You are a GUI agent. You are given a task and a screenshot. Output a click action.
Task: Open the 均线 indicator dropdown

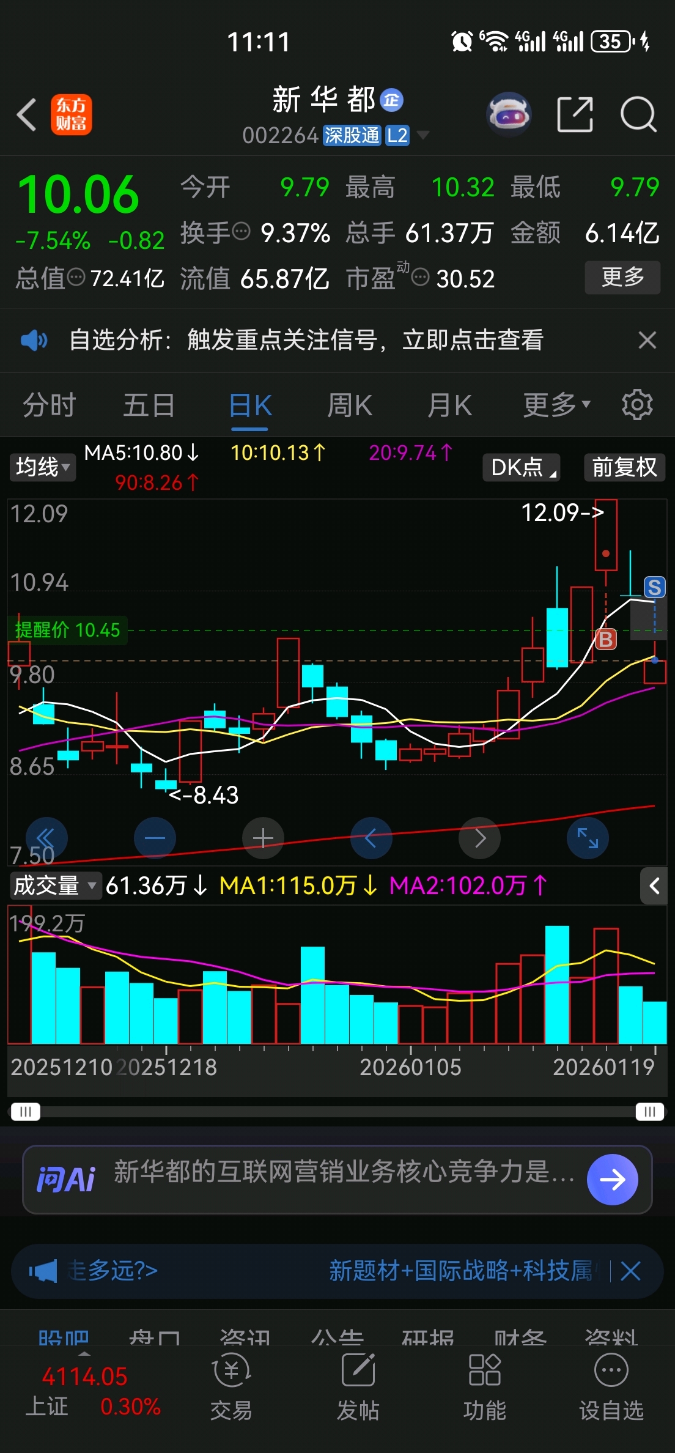point(42,467)
